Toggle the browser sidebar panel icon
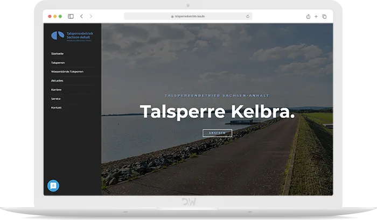Screen dimensions: 377x220 71,17
